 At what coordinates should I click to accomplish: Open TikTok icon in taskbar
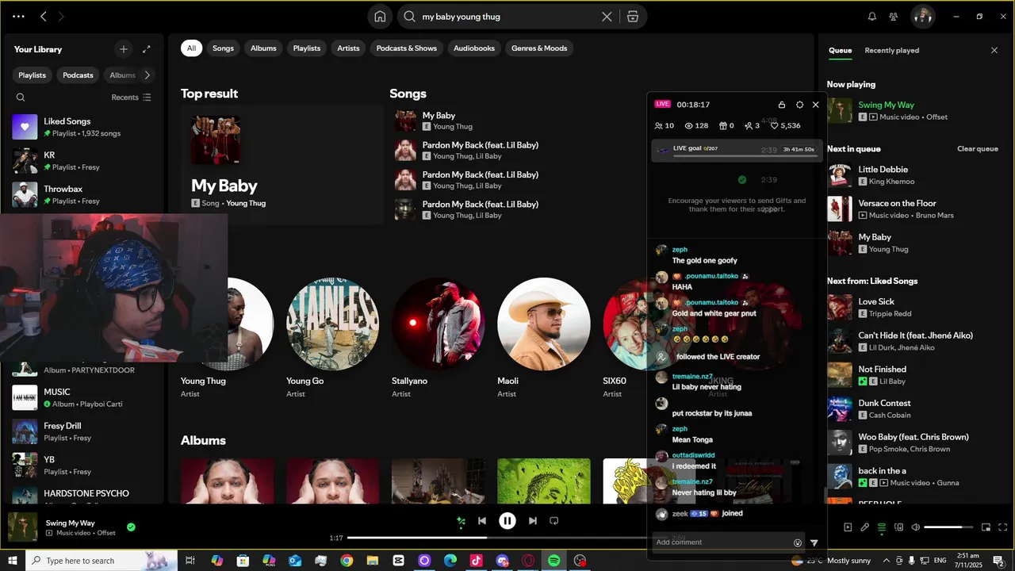coord(476,561)
